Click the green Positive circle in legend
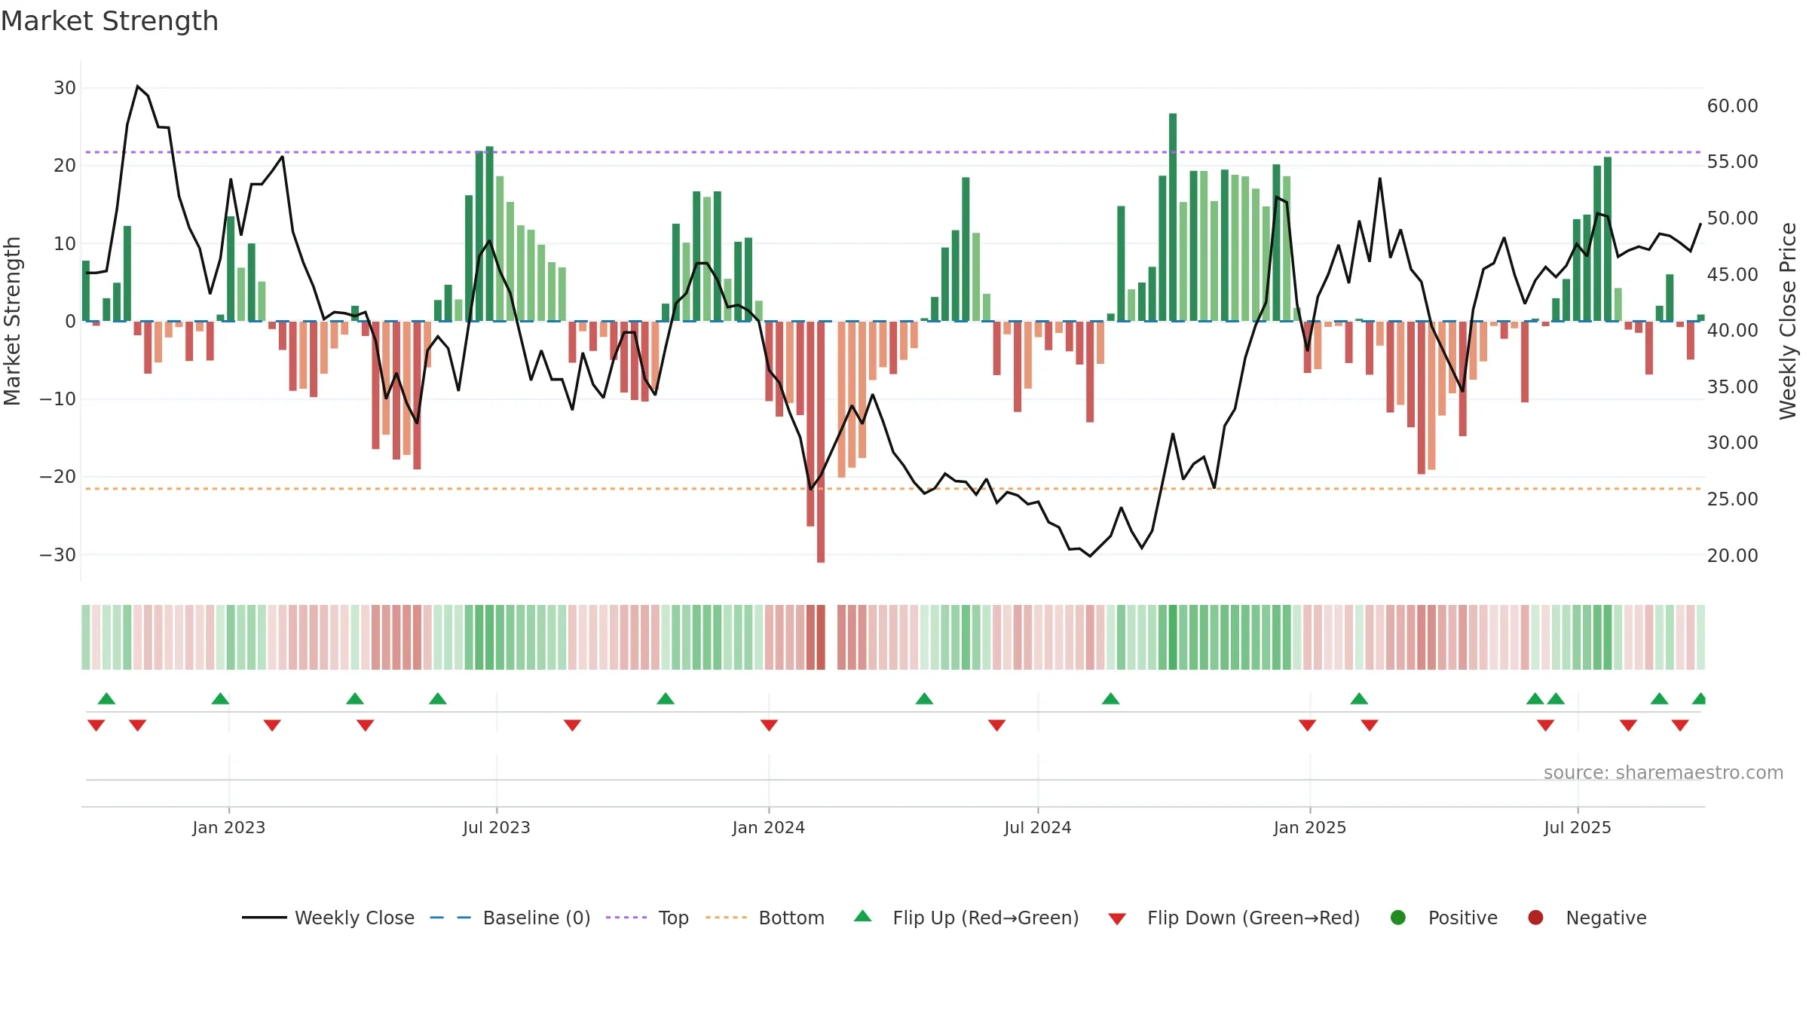1809x1017 pixels. (1398, 918)
